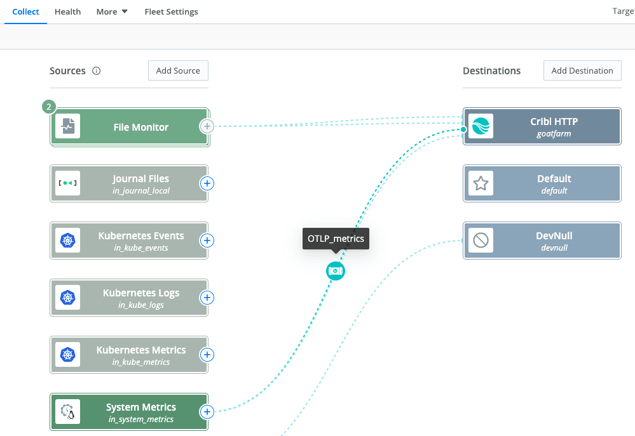Click the Default destination star icon
The image size is (635, 436).
point(481,184)
